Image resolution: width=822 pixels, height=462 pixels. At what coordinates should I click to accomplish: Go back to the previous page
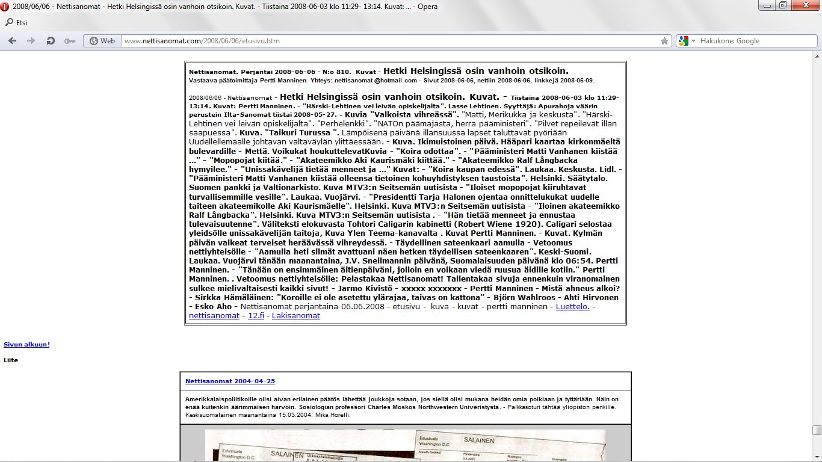point(12,41)
